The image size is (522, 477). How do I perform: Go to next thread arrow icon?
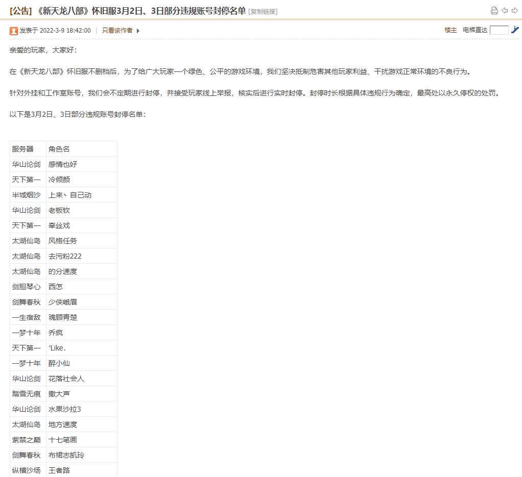(515, 11)
